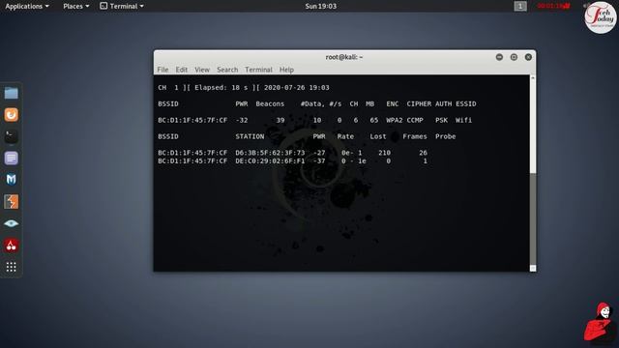Screen dimensions: 619x348
Task: Launch CherryTree red cherries icon in dock
Action: point(11,245)
